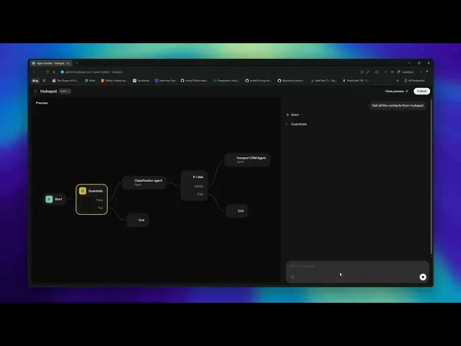Image resolution: width=461 pixels, height=346 pixels.
Task: Close preview using the X button
Action: point(407,92)
